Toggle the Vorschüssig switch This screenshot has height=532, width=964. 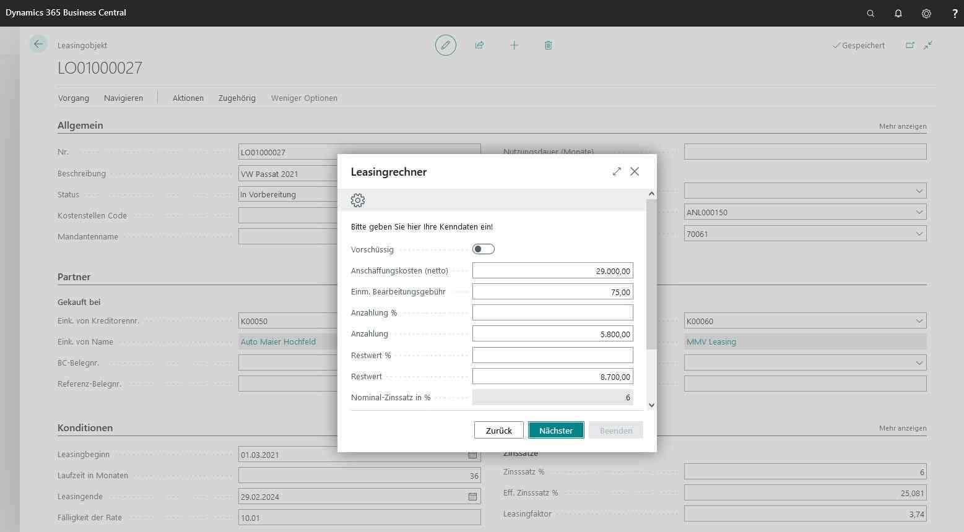(483, 249)
